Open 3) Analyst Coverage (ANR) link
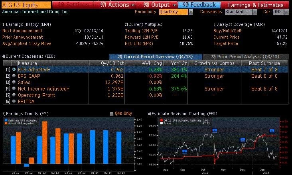The height and width of the screenshot is (175, 292). (239, 24)
